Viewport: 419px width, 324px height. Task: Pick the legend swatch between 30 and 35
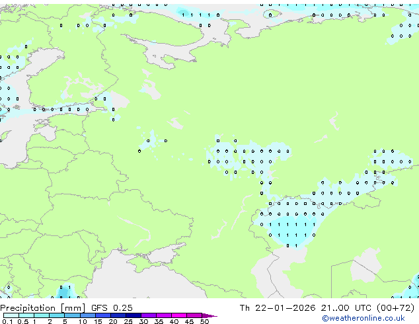pos(149,315)
